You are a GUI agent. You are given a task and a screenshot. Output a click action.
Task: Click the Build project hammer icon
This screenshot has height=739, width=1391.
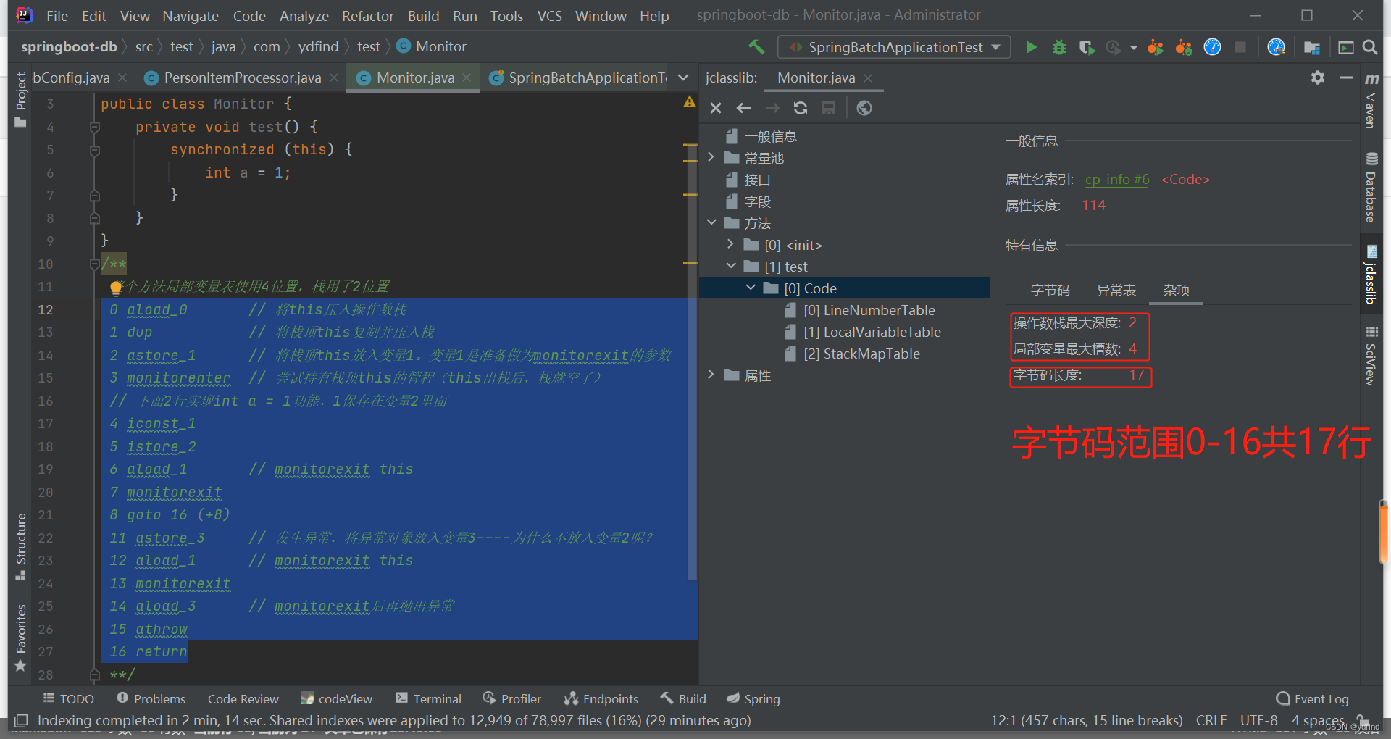coord(756,47)
